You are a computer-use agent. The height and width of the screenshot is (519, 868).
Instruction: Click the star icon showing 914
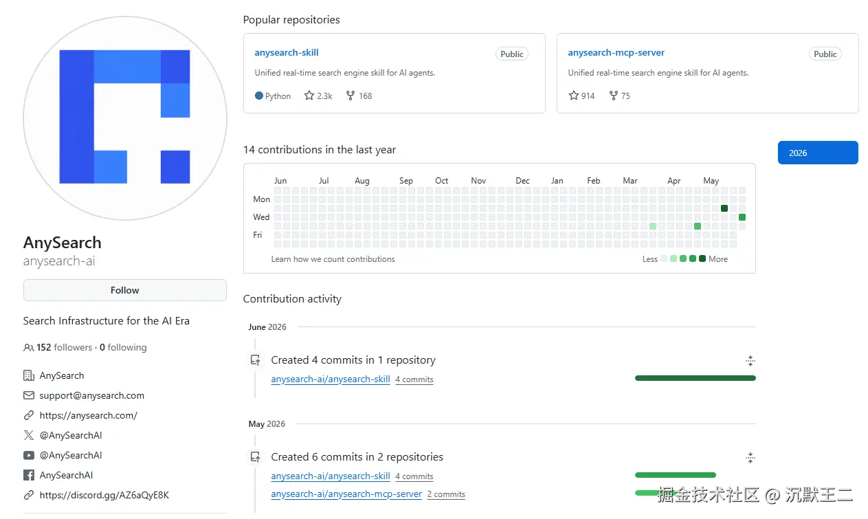pos(573,96)
